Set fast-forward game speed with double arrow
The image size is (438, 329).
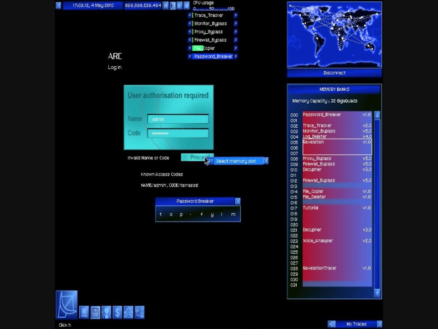point(180,5)
